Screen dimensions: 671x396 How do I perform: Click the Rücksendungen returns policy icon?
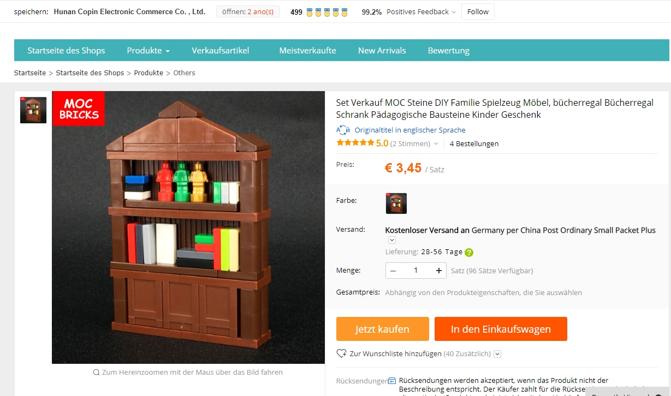[x=391, y=381]
